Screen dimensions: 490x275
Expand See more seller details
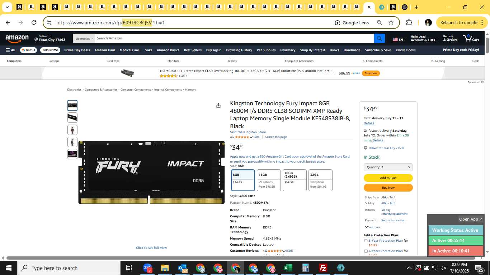point(373,227)
